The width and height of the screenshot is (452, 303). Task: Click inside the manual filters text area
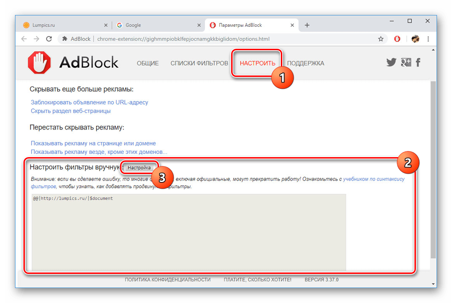tap(188, 232)
